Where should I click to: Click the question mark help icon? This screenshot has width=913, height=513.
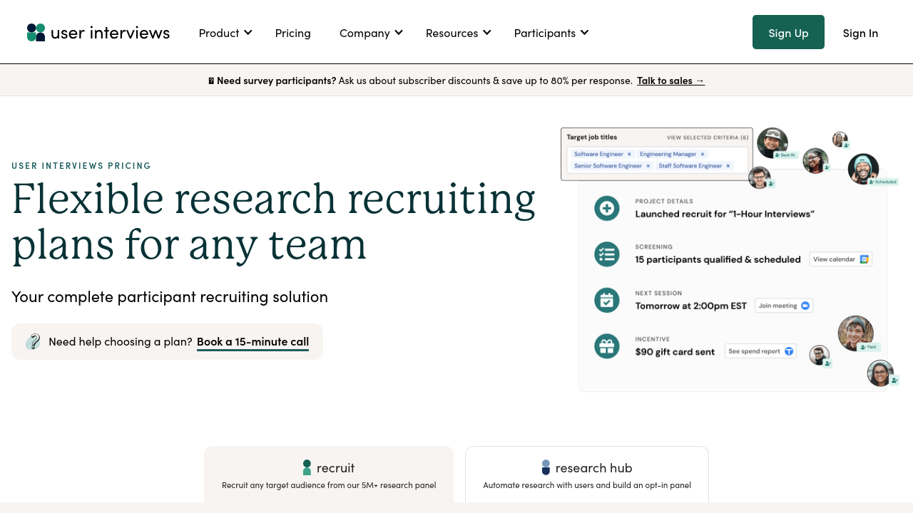pyautogui.click(x=33, y=342)
